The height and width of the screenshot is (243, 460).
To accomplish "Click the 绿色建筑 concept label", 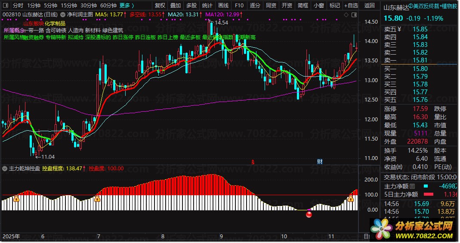I will (x=113, y=30).
